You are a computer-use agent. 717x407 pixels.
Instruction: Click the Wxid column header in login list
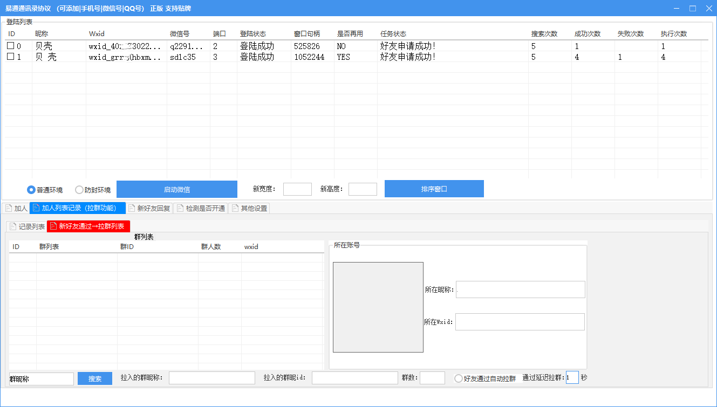pos(97,33)
